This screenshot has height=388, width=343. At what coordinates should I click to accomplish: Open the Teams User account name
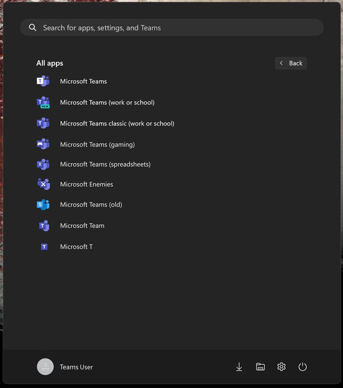coord(76,367)
